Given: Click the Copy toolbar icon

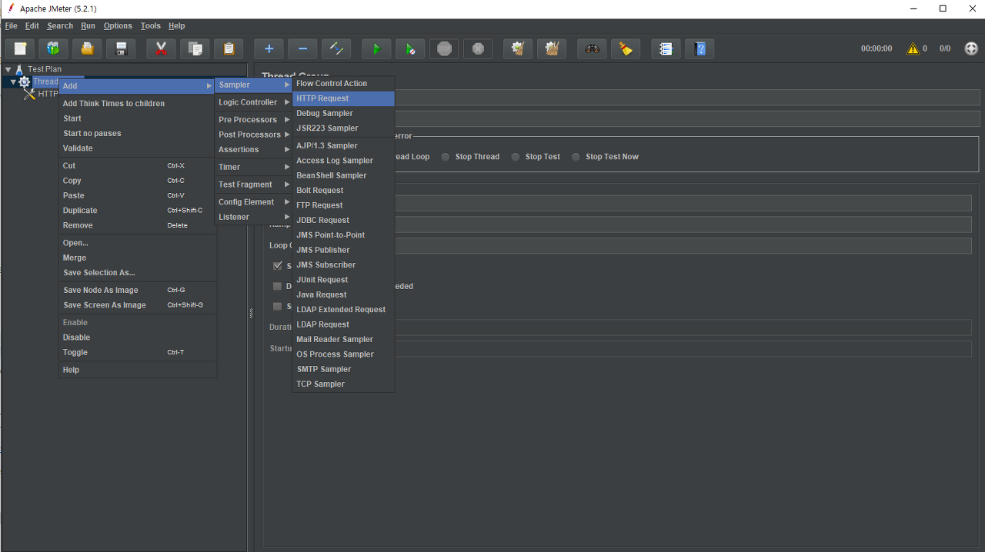Looking at the screenshot, I should tap(195, 49).
